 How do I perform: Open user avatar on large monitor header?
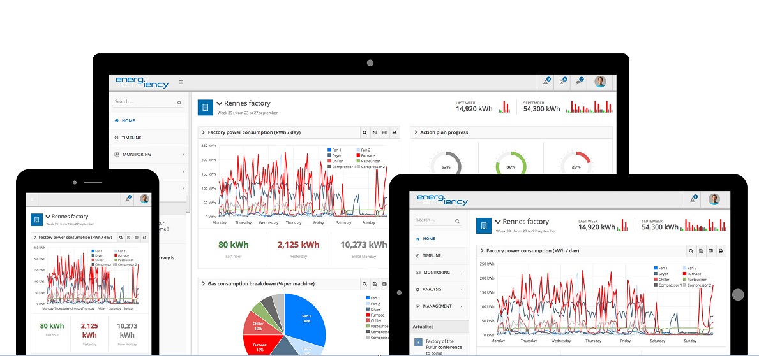click(600, 82)
